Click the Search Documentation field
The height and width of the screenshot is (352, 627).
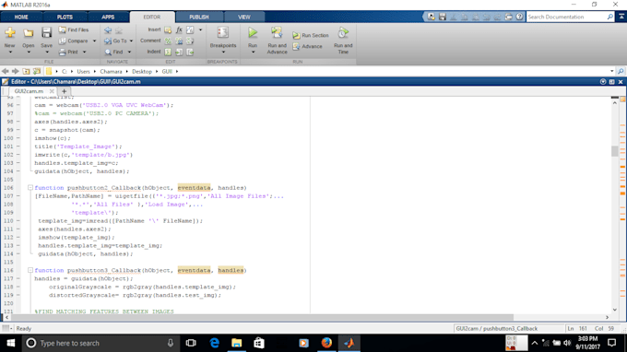pyautogui.click(x=567, y=17)
